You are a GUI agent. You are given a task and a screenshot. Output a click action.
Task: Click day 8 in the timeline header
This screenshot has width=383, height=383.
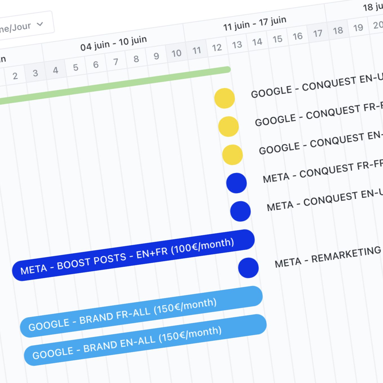coord(136,59)
